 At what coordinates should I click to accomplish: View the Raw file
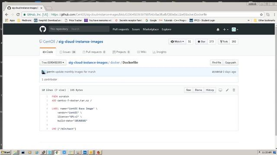[189, 90]
